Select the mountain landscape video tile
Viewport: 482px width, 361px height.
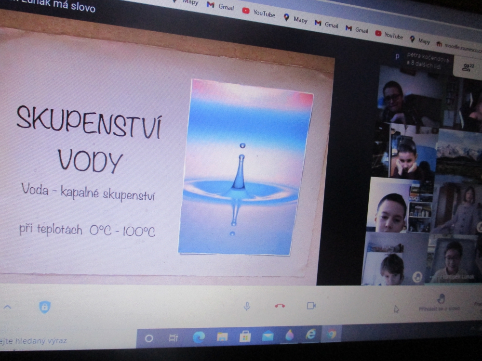459,153
